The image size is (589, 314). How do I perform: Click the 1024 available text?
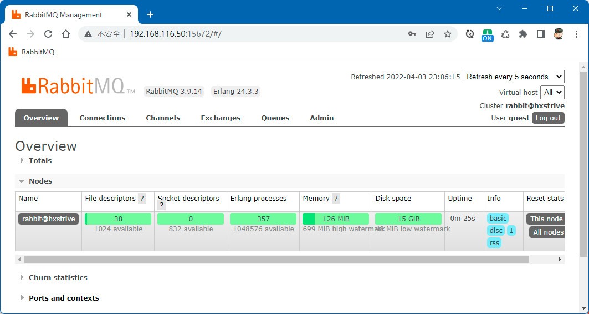coord(119,229)
